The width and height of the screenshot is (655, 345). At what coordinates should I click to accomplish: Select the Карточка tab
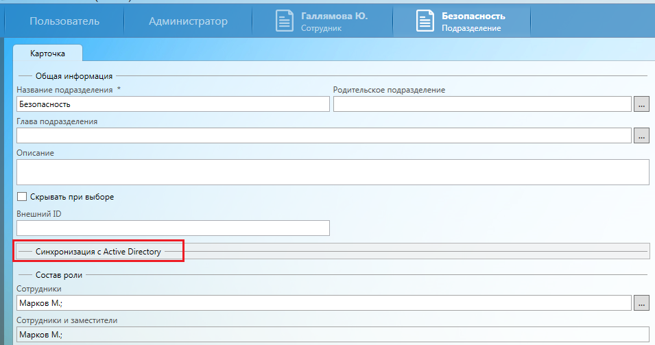[47, 53]
